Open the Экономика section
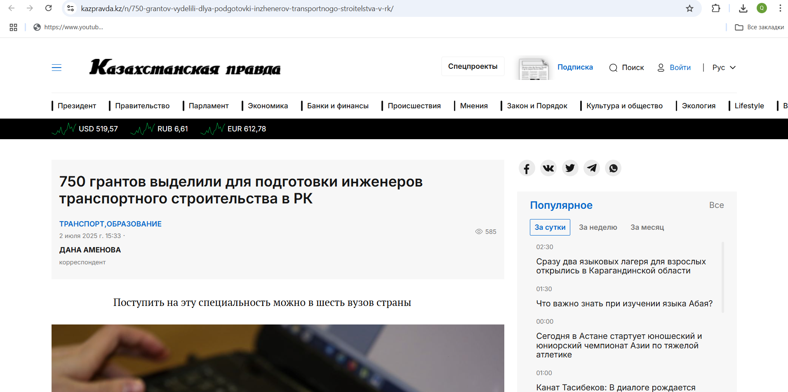Image resolution: width=788 pixels, height=392 pixels. click(x=268, y=106)
